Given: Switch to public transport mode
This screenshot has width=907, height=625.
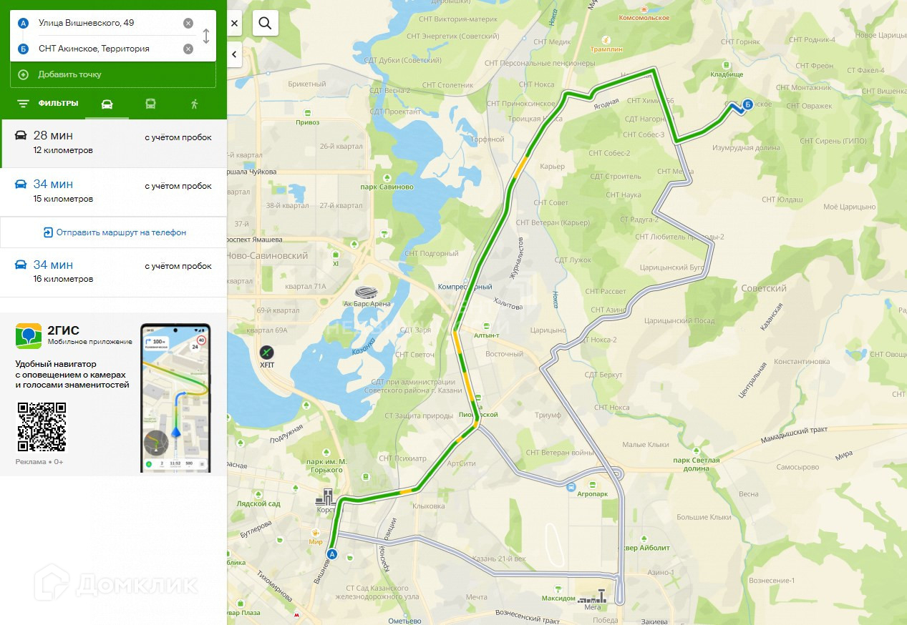Looking at the screenshot, I should click(150, 104).
